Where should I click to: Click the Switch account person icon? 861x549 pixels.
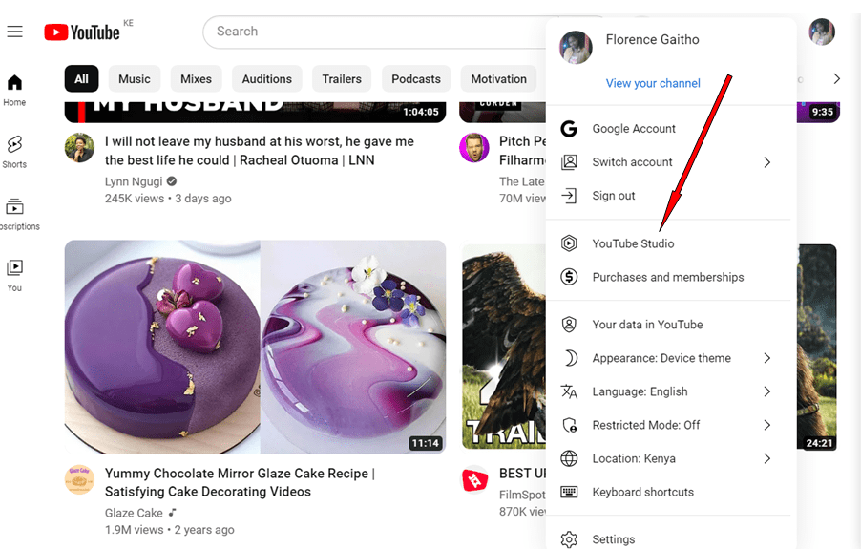[569, 162]
